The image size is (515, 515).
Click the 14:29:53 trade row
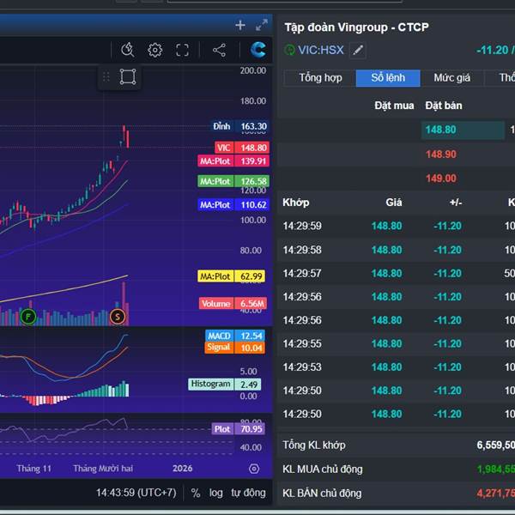(x=396, y=367)
